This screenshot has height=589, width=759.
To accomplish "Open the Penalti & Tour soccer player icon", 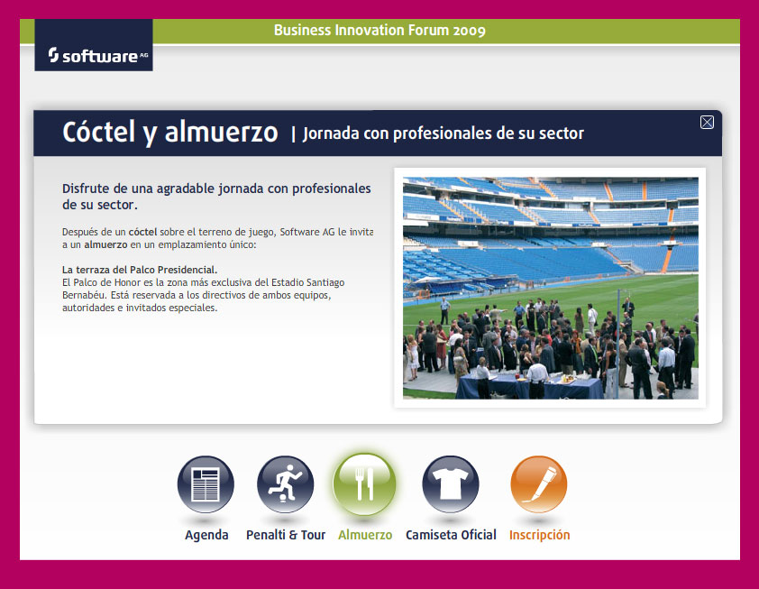I will [x=285, y=484].
